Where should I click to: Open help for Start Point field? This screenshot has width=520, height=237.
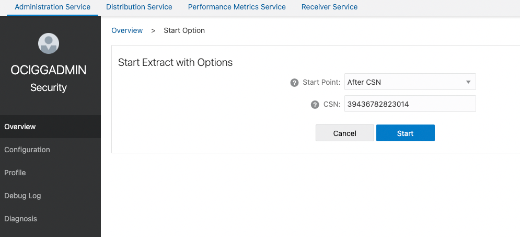pyautogui.click(x=294, y=83)
